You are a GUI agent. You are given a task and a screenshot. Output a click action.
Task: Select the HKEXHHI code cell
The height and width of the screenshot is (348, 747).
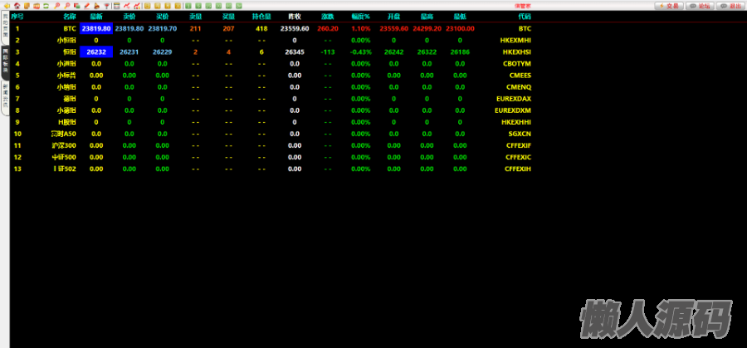click(516, 122)
